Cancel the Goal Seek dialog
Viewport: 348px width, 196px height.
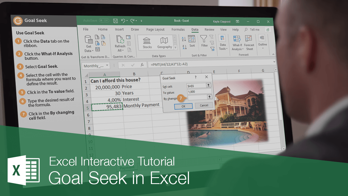pyautogui.click(x=204, y=106)
